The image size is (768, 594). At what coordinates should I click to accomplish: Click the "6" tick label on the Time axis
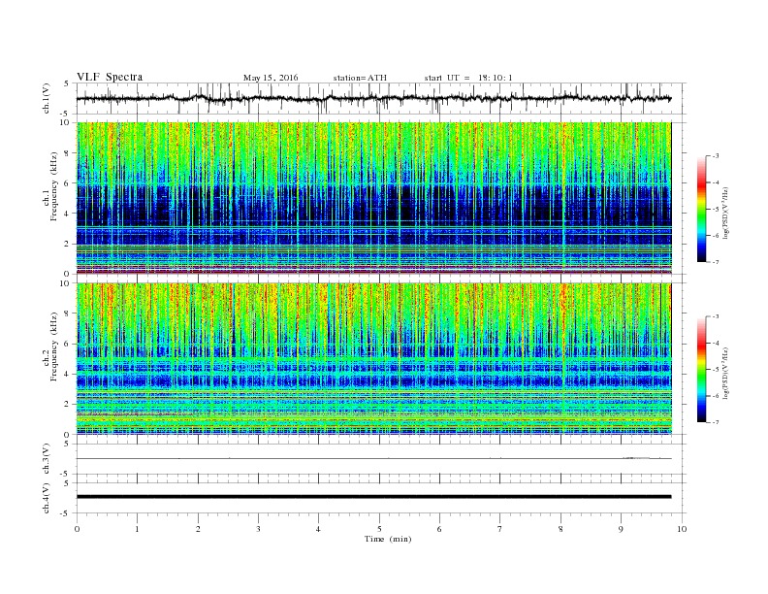point(439,529)
